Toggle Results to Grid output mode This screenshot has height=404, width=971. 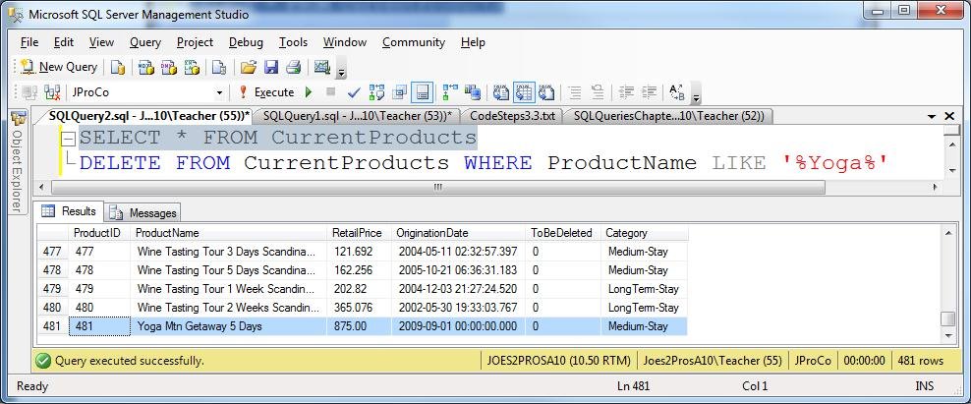coord(523,92)
